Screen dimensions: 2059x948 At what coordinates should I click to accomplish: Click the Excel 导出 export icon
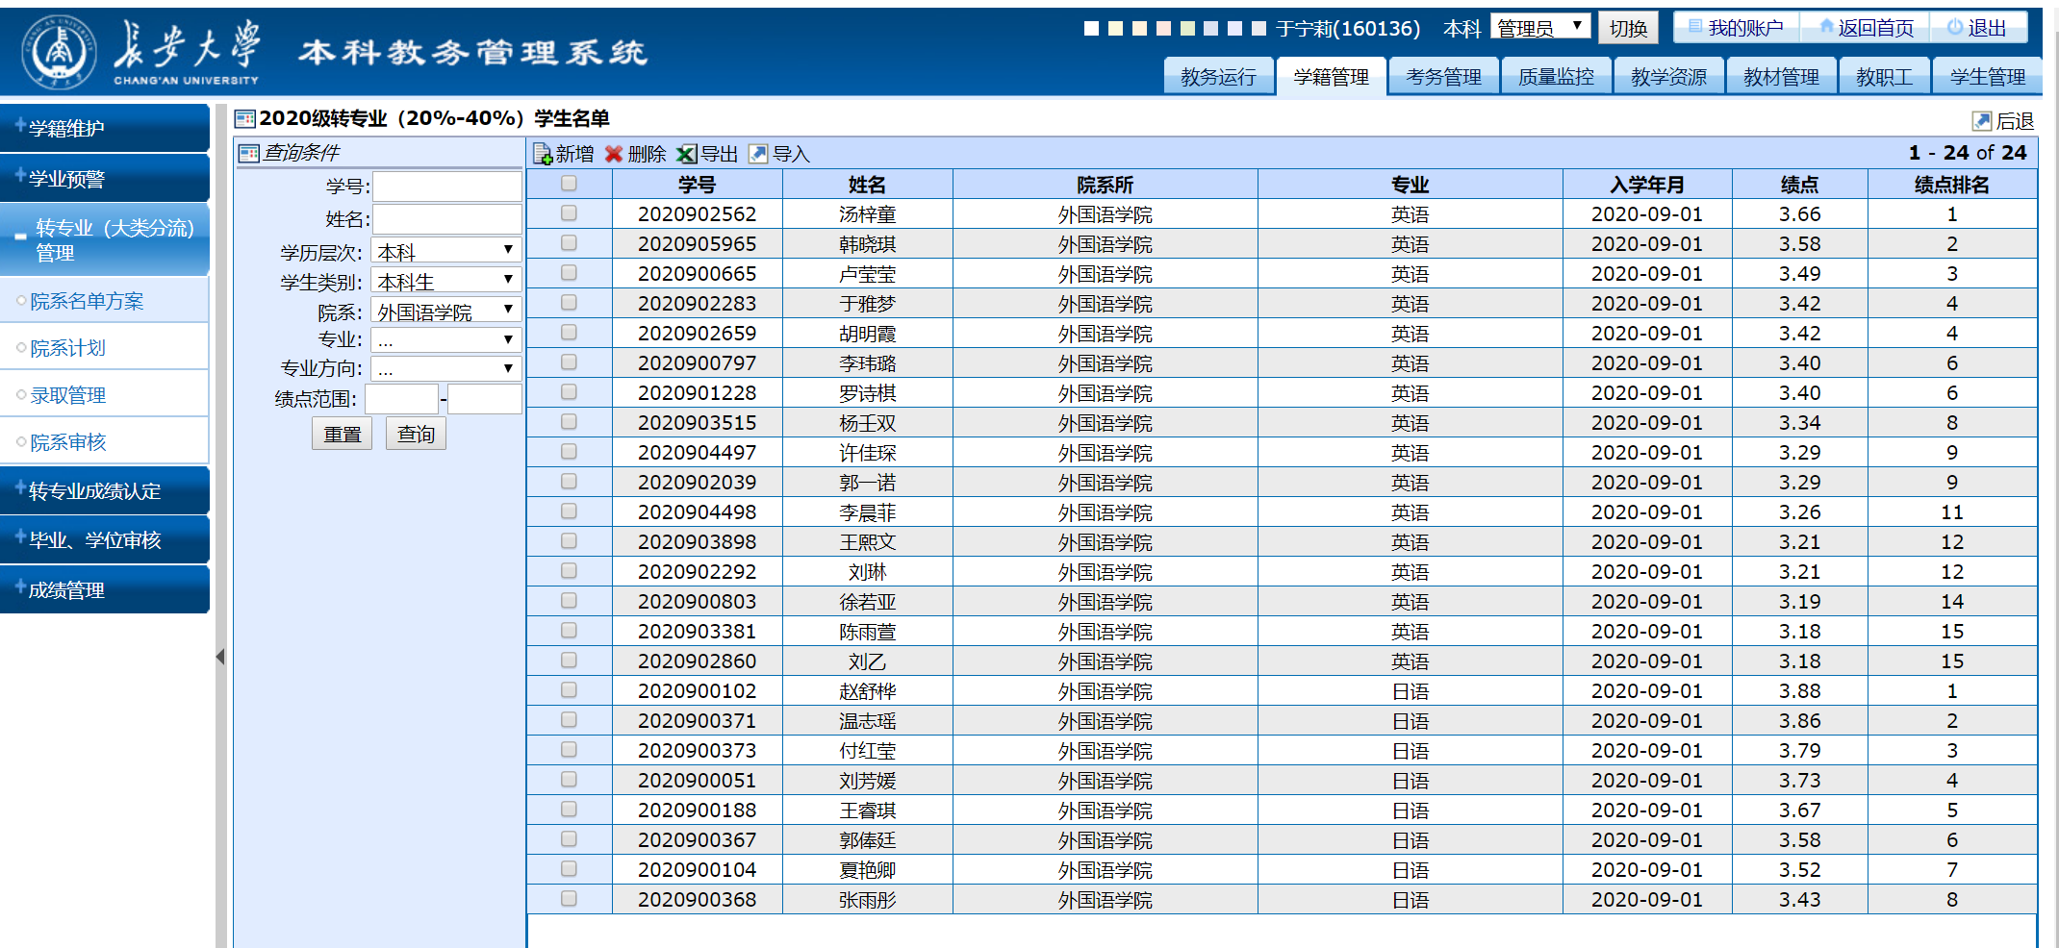(687, 155)
